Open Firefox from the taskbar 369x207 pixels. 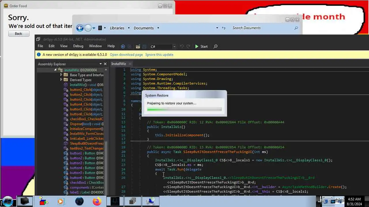pyautogui.click(x=97, y=201)
